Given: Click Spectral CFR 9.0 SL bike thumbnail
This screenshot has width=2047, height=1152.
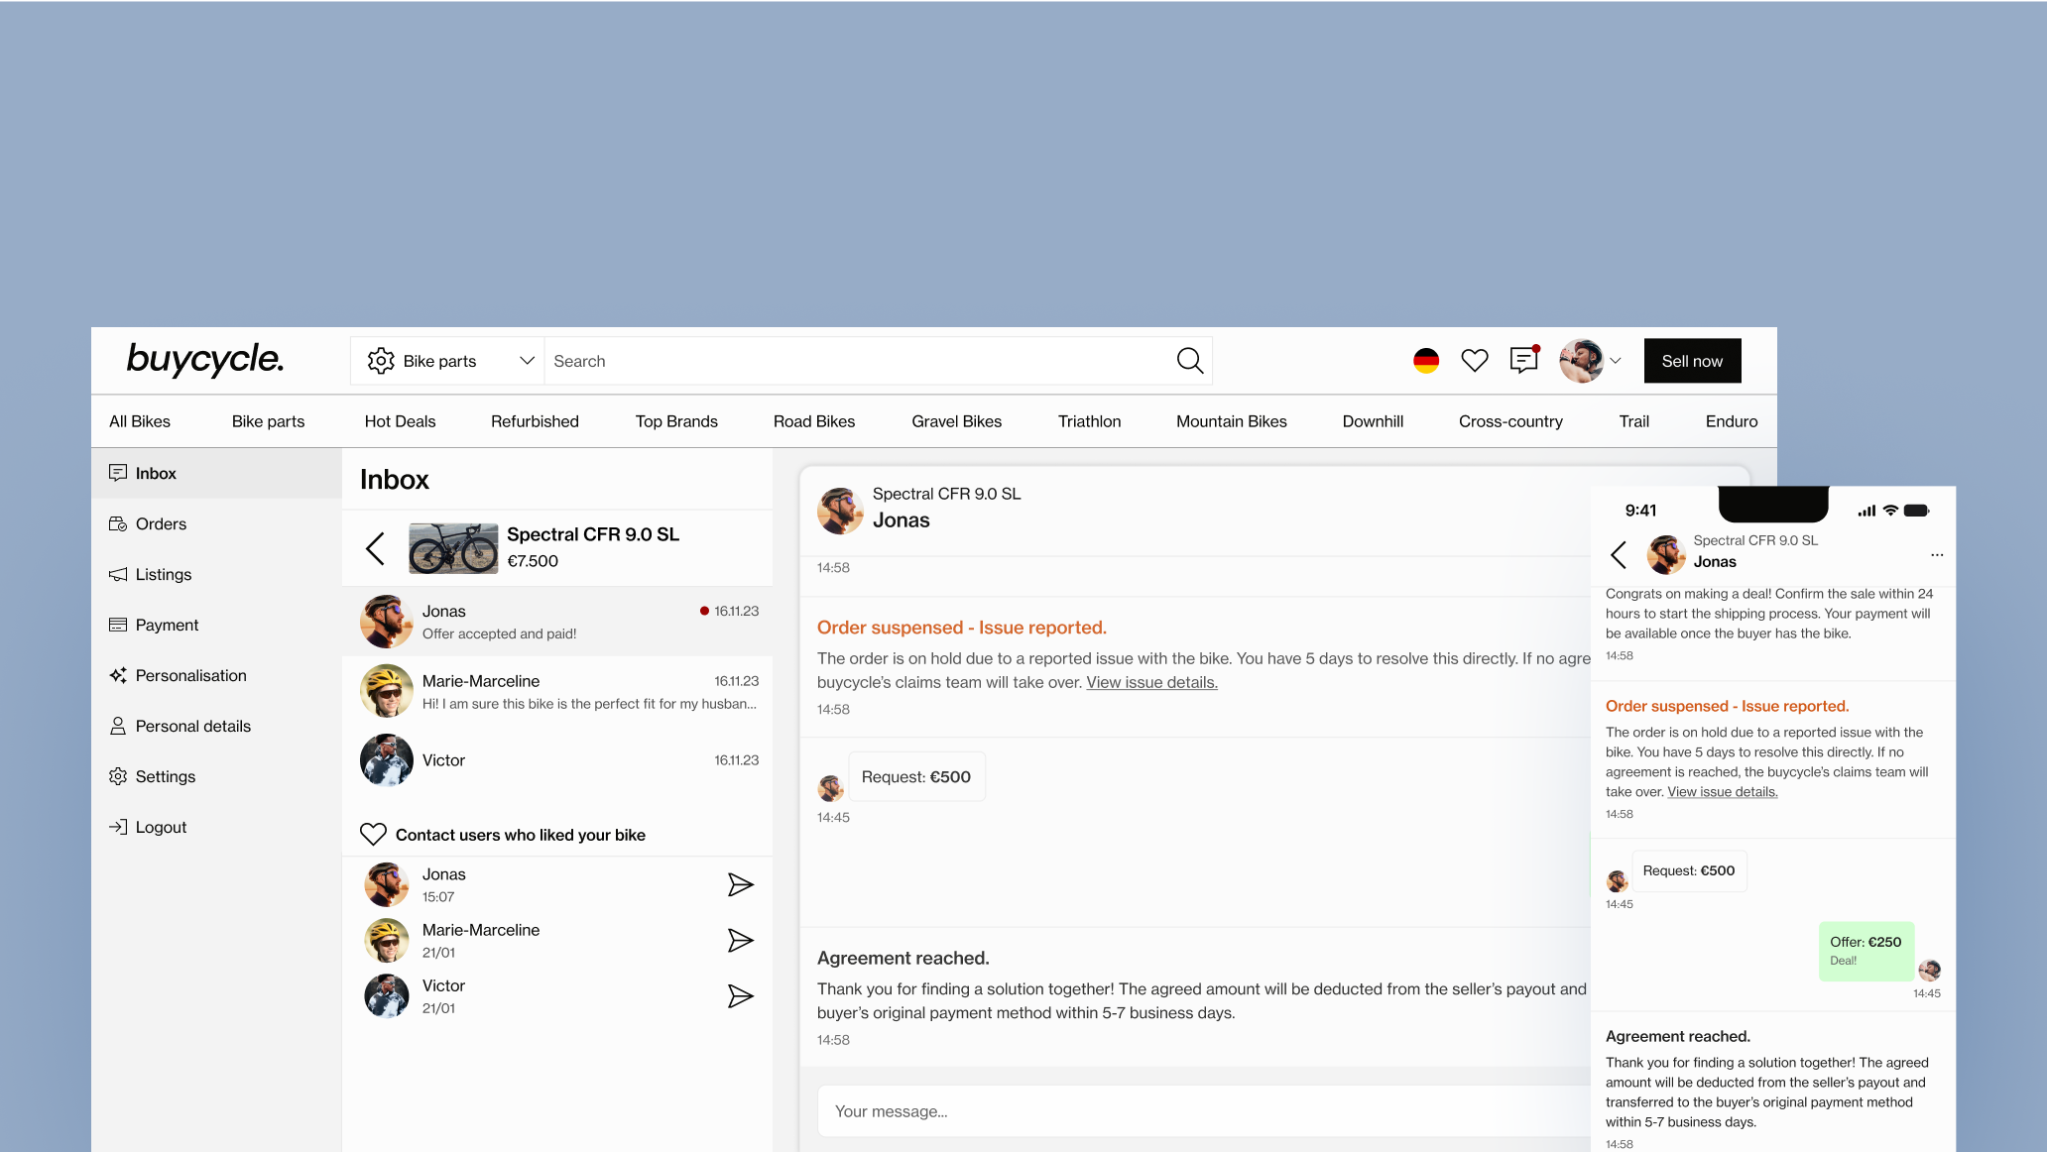Looking at the screenshot, I should [453, 548].
